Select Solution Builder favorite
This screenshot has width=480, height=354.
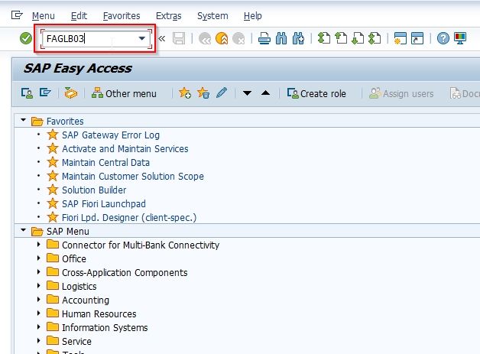[94, 190]
